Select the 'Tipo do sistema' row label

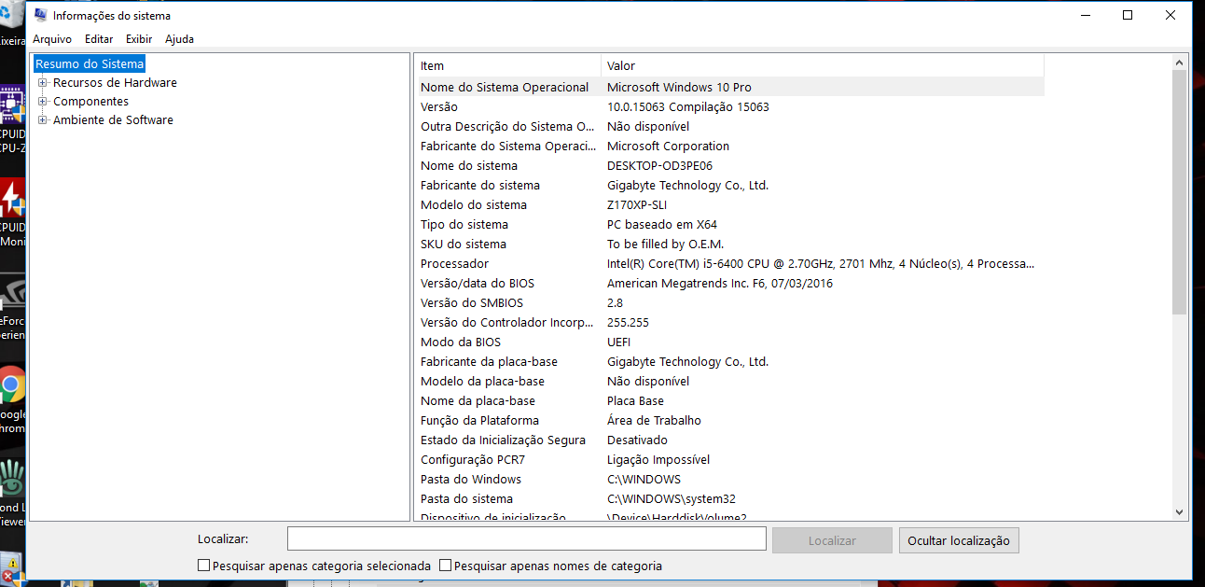[x=464, y=224]
